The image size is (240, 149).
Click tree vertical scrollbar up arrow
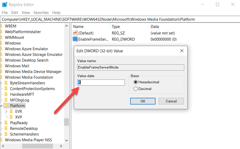pos(67,26)
